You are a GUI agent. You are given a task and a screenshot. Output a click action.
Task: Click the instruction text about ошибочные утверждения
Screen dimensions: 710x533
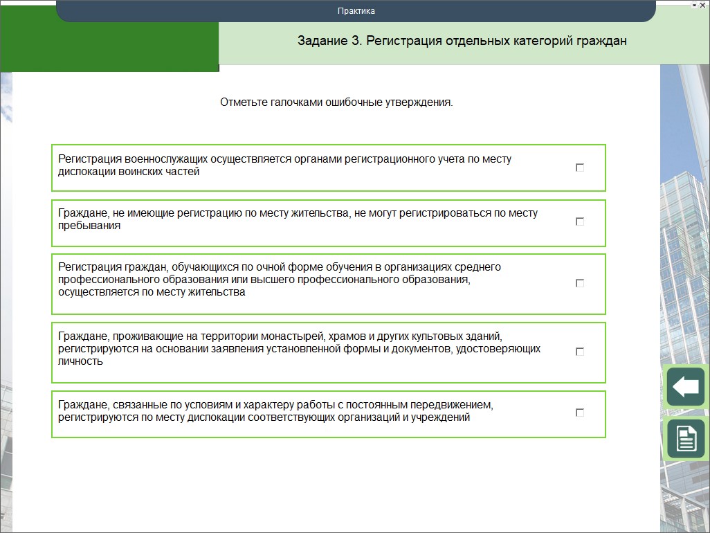(336, 102)
